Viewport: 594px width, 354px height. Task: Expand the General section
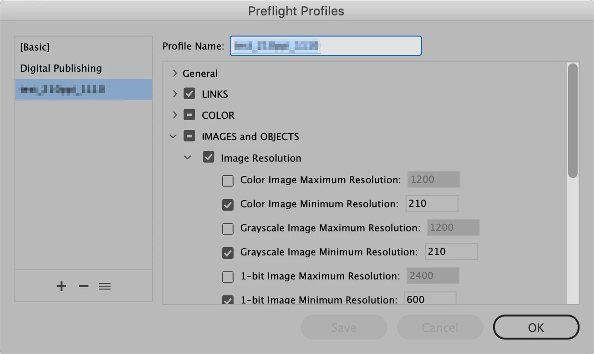175,74
